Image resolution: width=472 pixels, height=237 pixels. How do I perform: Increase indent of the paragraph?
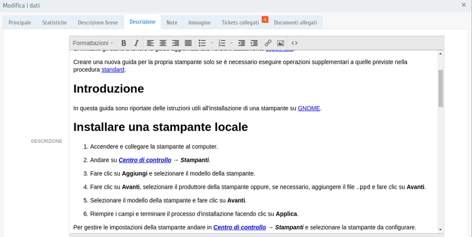(x=254, y=43)
